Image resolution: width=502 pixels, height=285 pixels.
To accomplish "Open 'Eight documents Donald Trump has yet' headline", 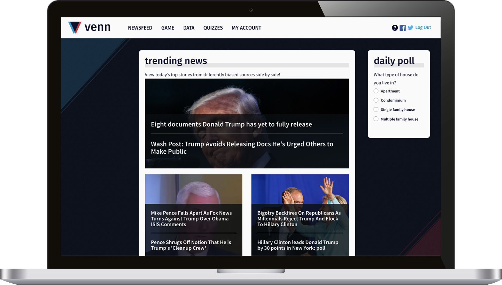I will pos(231,124).
